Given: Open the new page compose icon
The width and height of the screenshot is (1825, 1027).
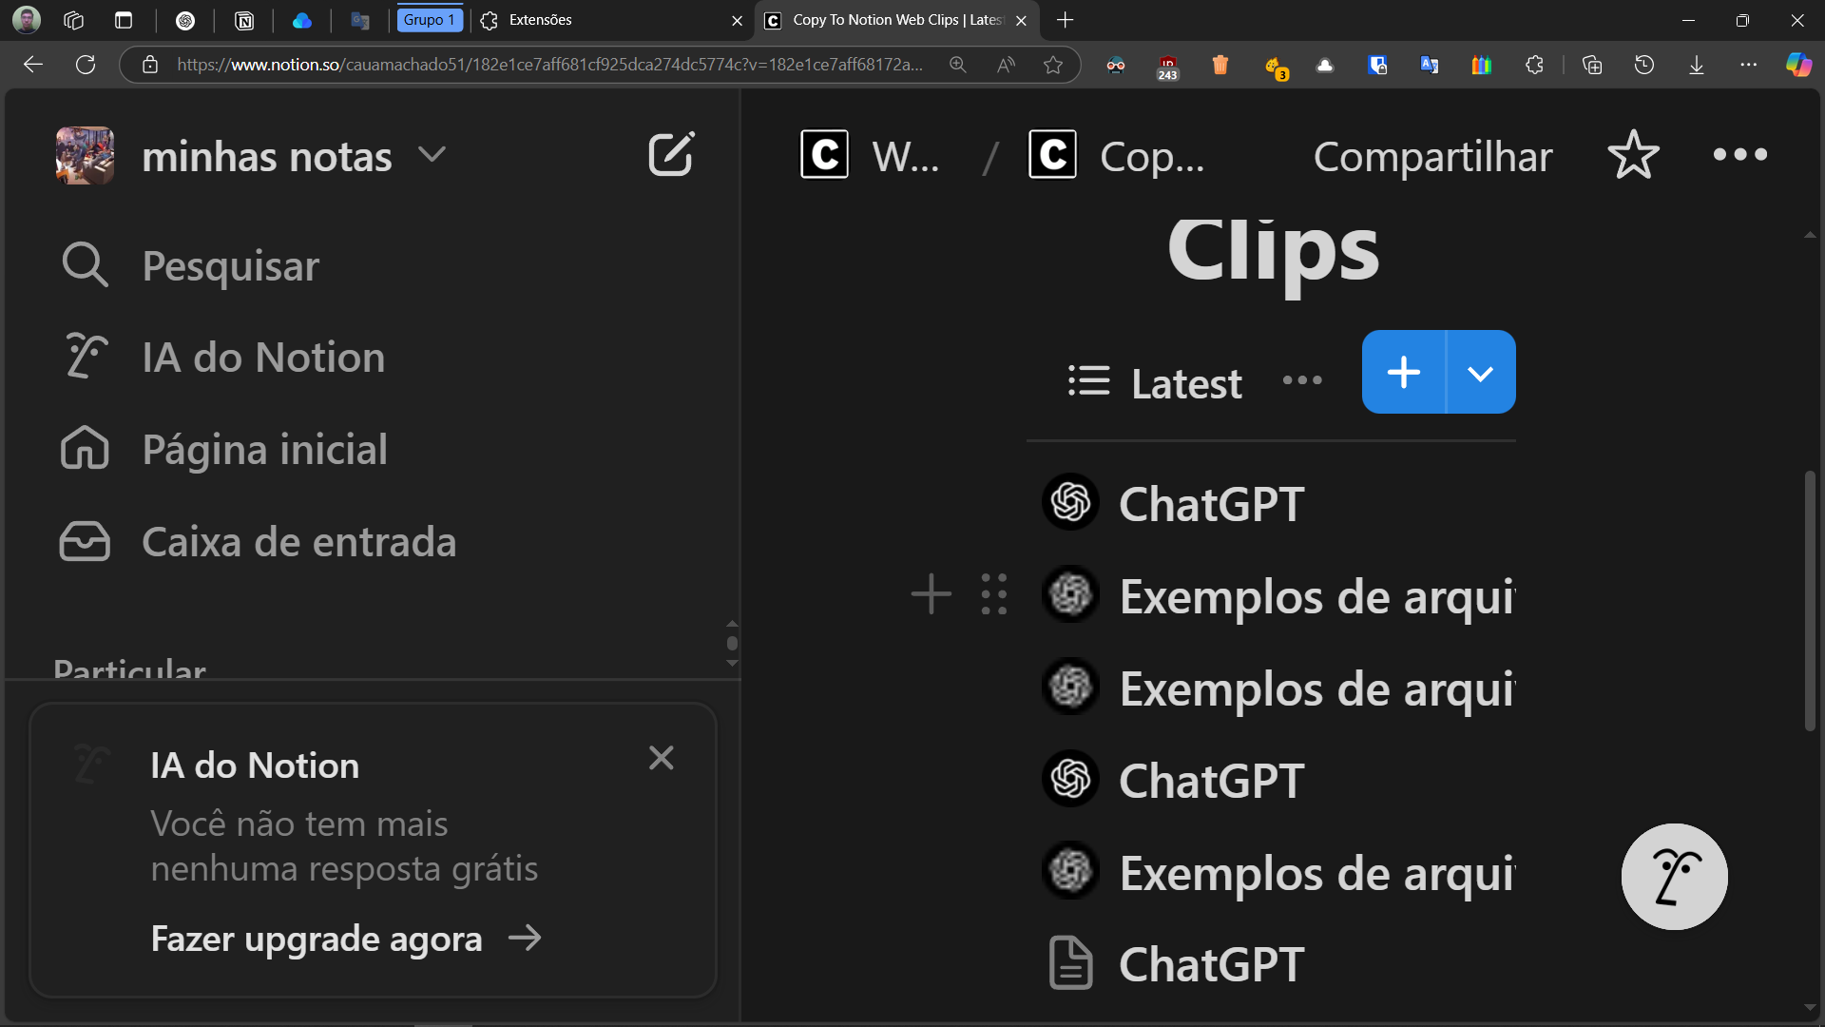Looking at the screenshot, I should click(671, 155).
